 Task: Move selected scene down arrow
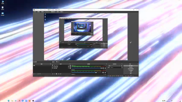tap(40, 74)
